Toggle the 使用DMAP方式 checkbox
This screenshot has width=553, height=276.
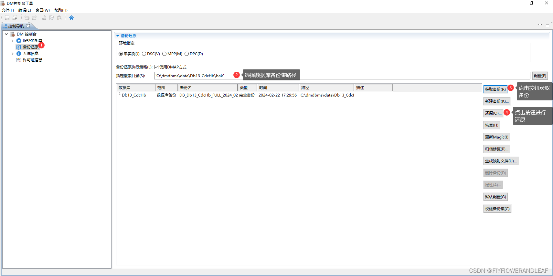[x=156, y=67]
